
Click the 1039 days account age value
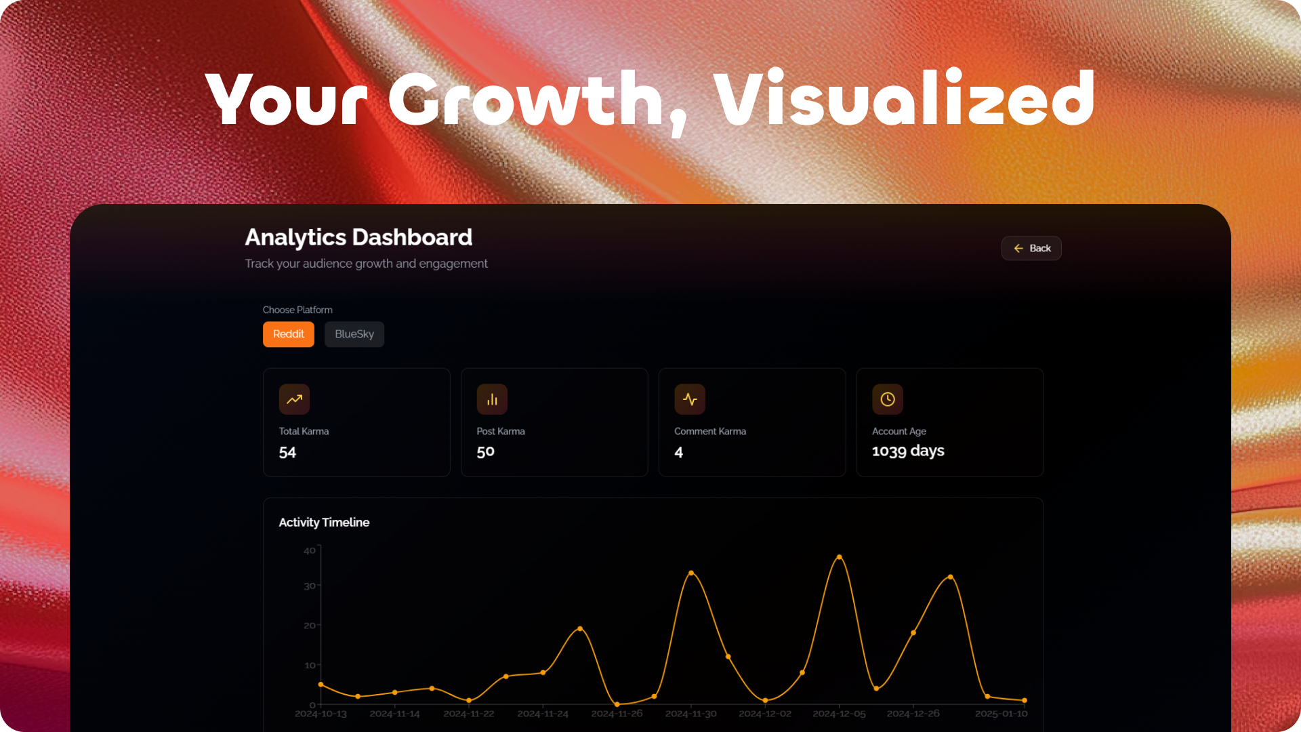click(907, 451)
